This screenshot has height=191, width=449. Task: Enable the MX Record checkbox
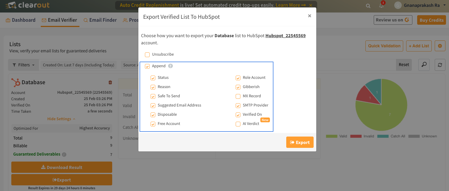click(238, 96)
